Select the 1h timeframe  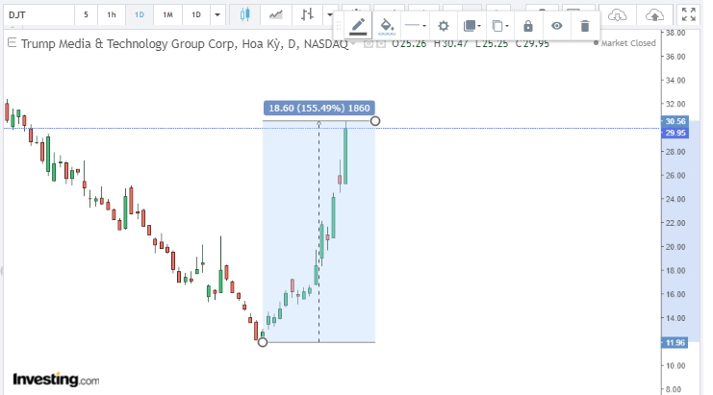(112, 15)
